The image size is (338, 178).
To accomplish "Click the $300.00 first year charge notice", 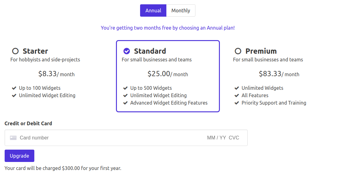I will pos(63,168).
